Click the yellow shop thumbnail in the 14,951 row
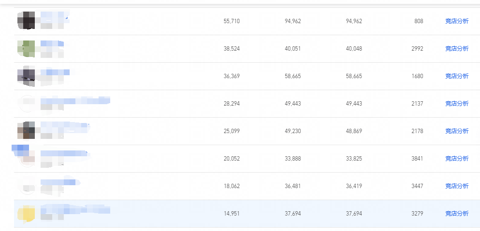Screen dimensions: 480x231 pos(26,214)
